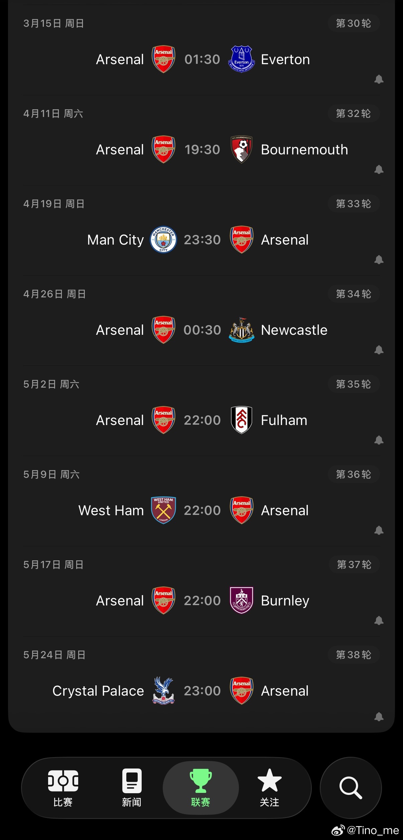403x840 pixels.
Task: Open the 关注 following tab
Action: [x=269, y=788]
